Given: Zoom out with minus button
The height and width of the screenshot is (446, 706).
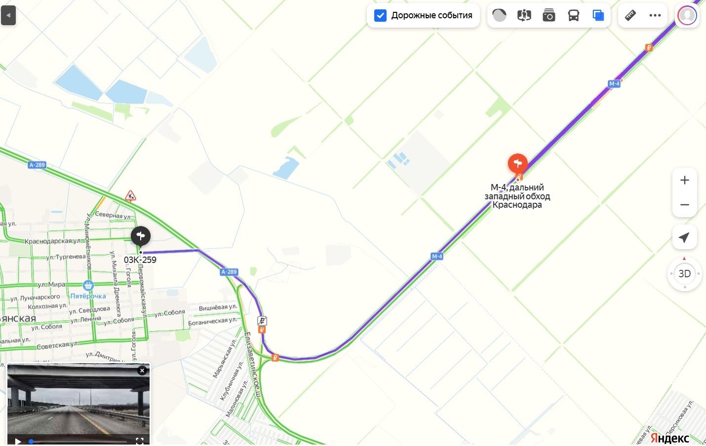Looking at the screenshot, I should tap(684, 204).
